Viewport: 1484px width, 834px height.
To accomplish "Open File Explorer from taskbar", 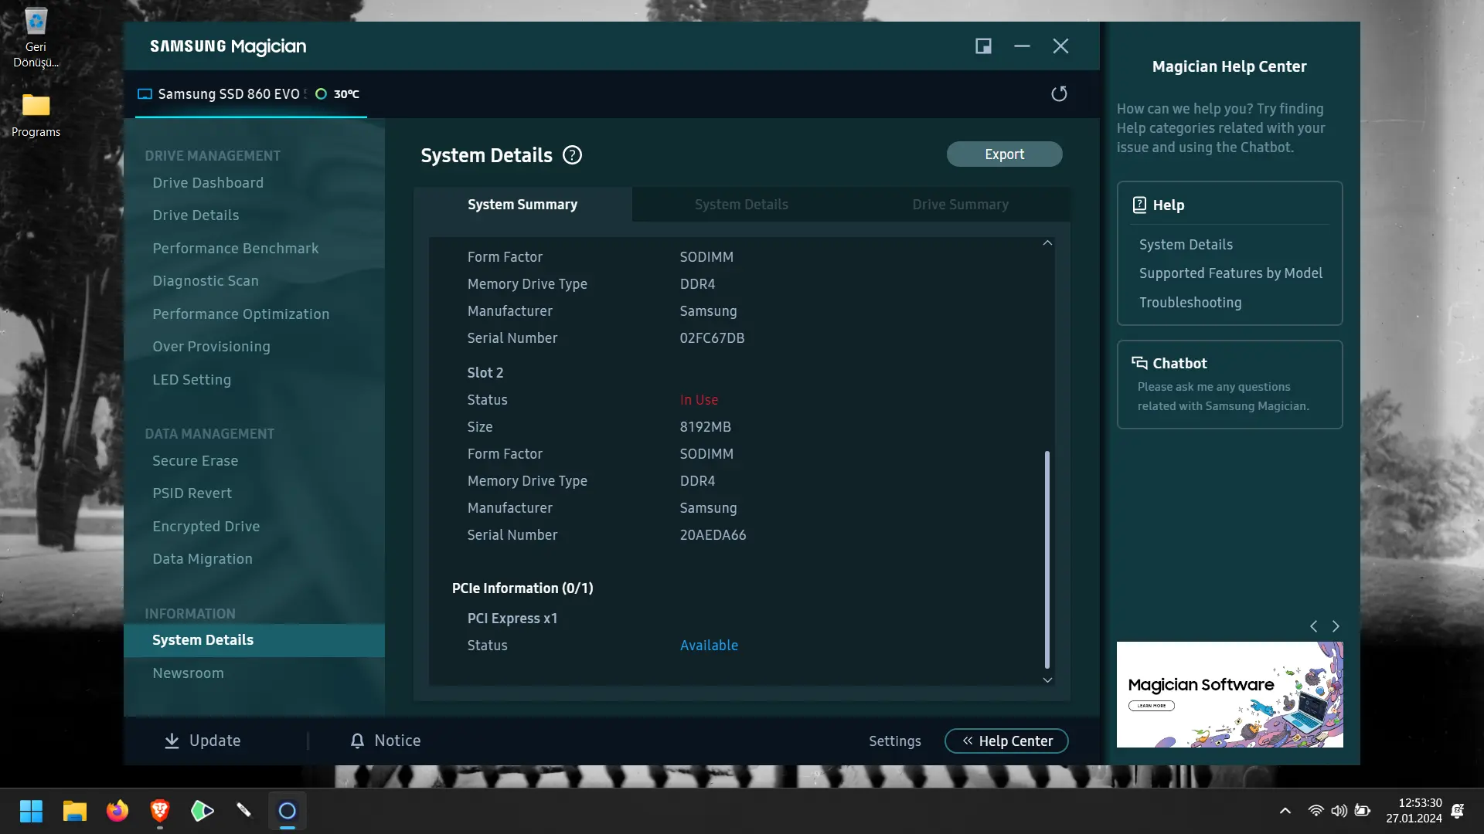I will point(75,811).
